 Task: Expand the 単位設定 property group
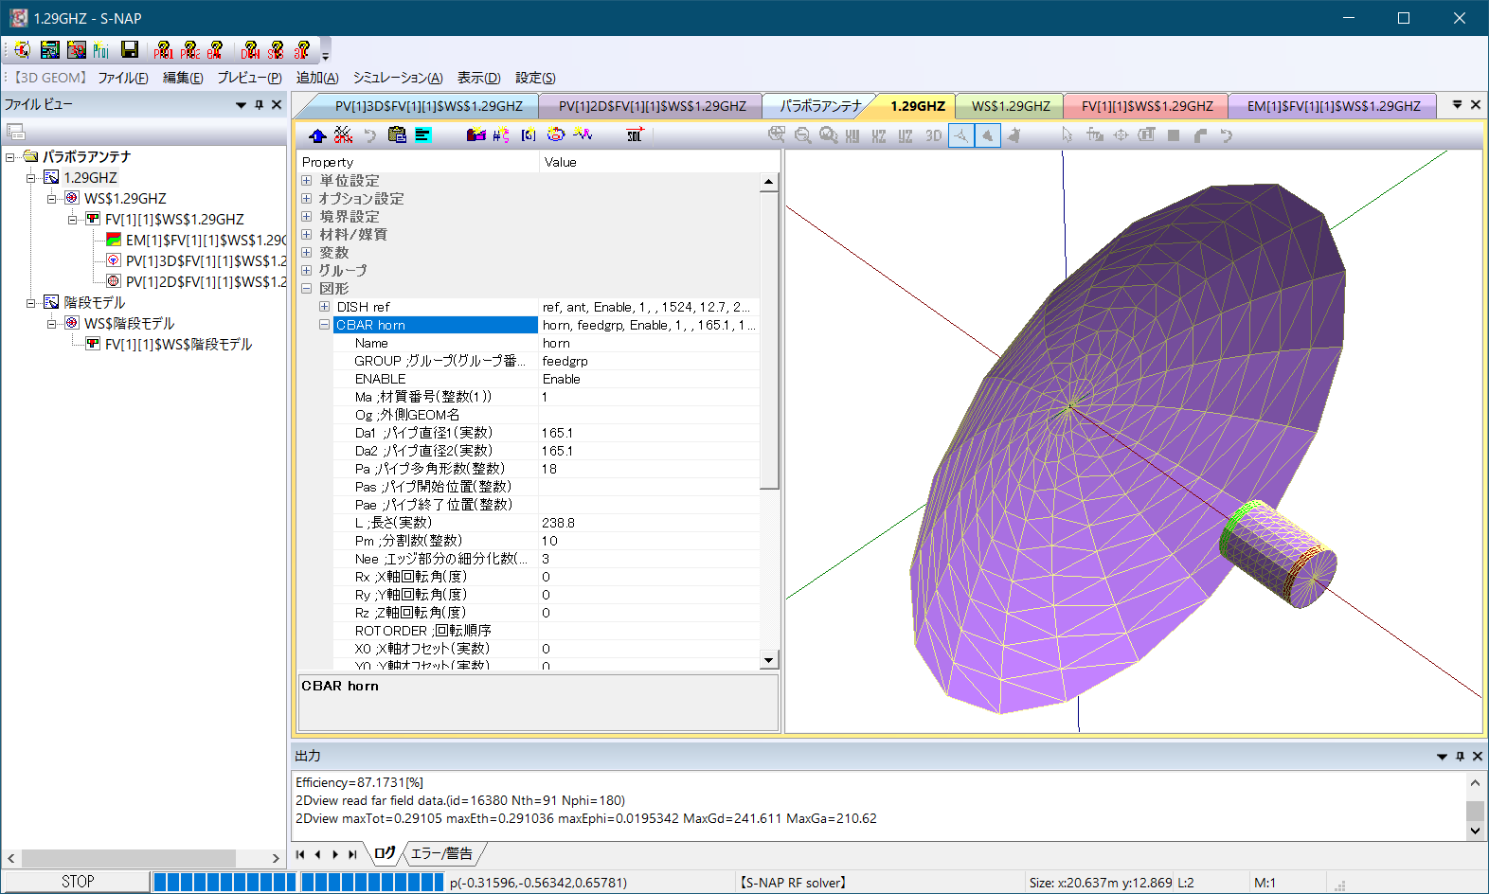pyautogui.click(x=306, y=180)
